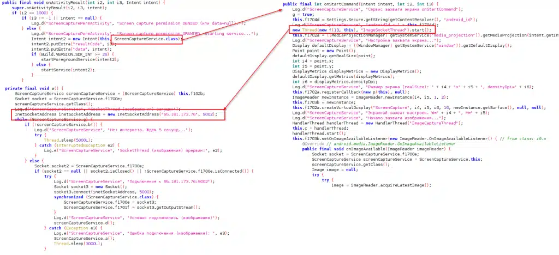Click the 'ScreenCaptureService.class' argument in new Intent
The image size is (559, 255).
click(x=147, y=38)
